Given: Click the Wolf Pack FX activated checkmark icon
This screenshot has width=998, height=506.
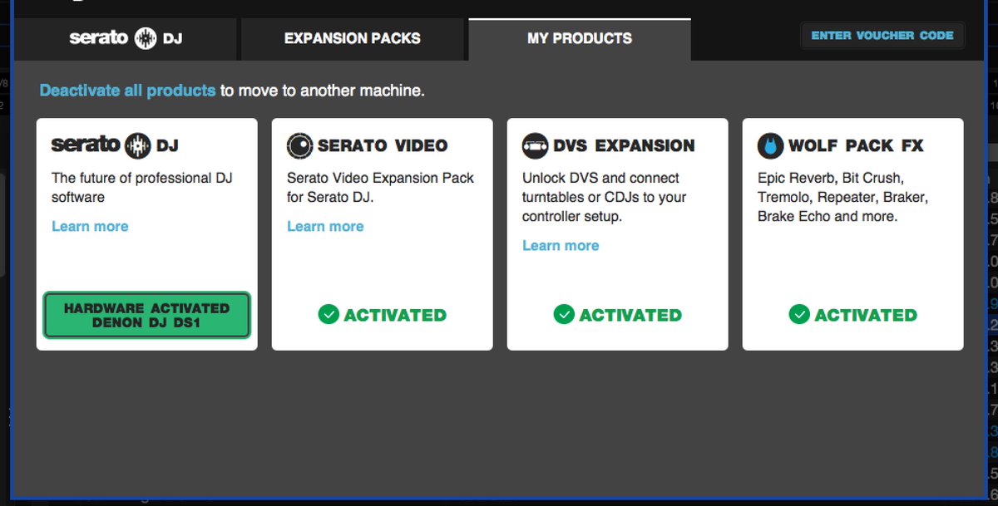Looking at the screenshot, I should tap(799, 314).
